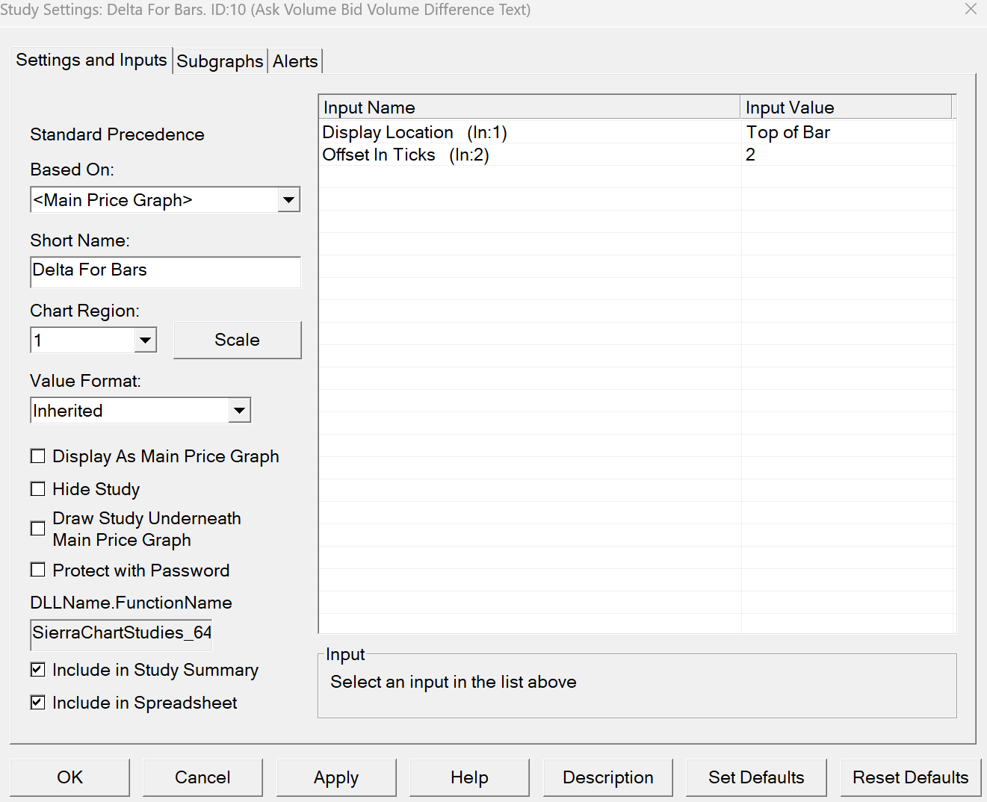This screenshot has height=802, width=987.
Task: Open the study Description
Action: [x=607, y=777]
